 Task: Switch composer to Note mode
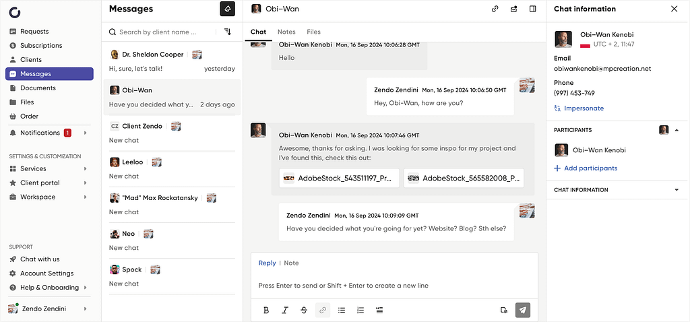tap(291, 263)
